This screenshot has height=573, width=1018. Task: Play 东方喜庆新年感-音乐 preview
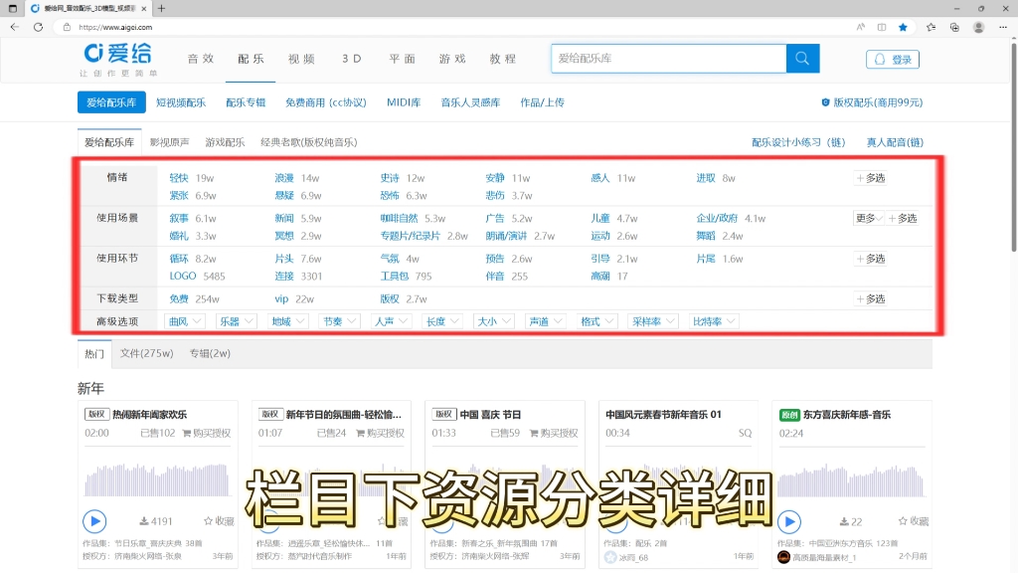[789, 521]
